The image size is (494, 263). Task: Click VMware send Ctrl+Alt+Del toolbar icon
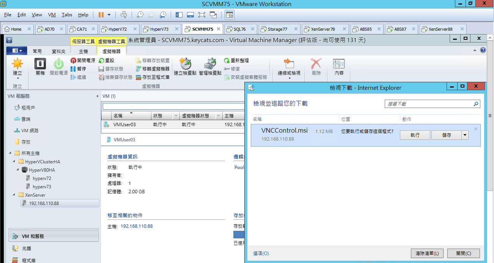(124, 15)
